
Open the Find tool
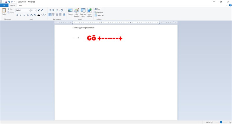97,9
